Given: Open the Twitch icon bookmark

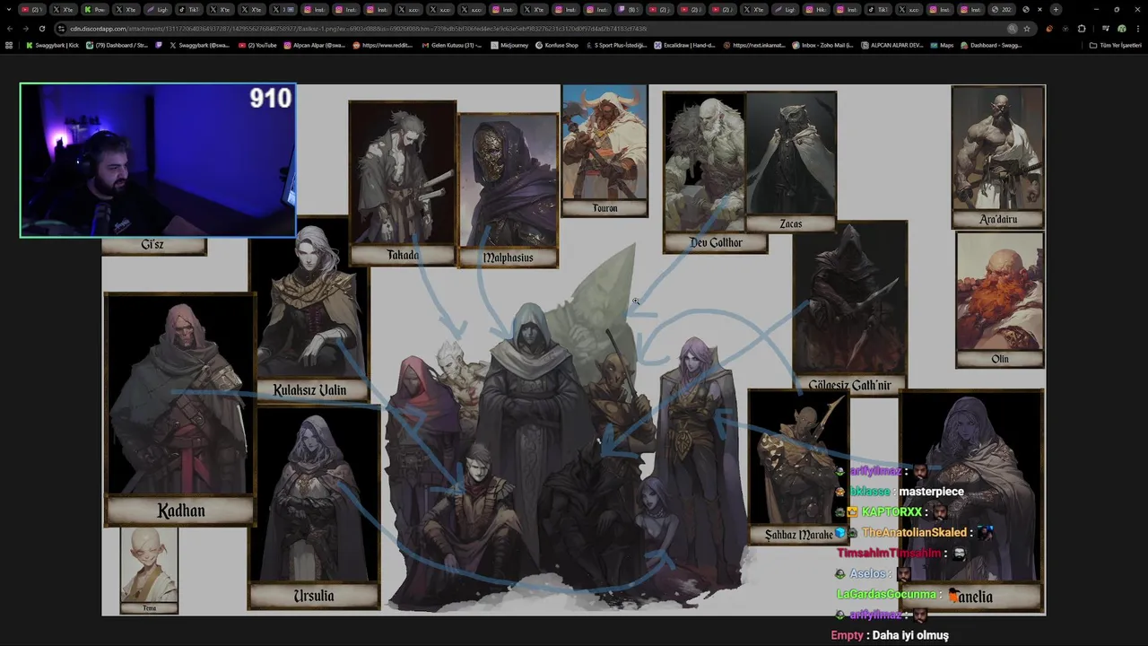Looking at the screenshot, I should pos(160,45).
